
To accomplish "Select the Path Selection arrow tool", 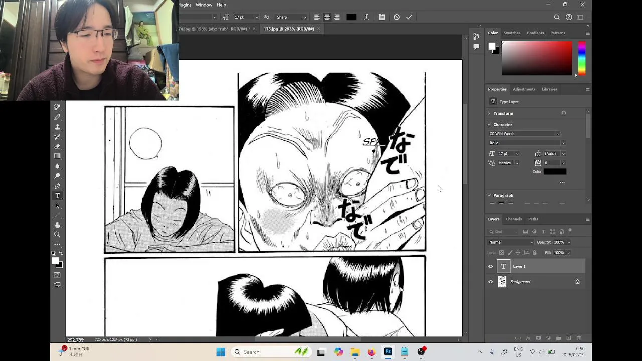I will pos(57,206).
